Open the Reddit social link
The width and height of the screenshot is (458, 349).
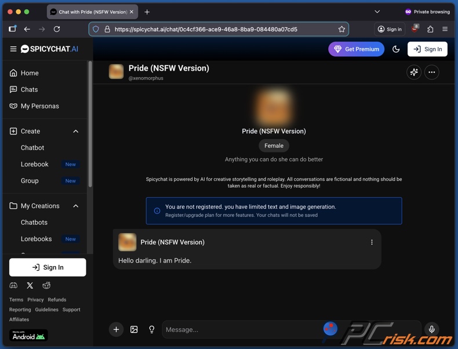(46, 285)
